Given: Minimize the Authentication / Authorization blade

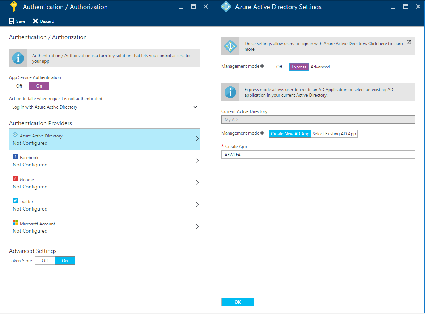Looking at the screenshot, I should tap(181, 8).
